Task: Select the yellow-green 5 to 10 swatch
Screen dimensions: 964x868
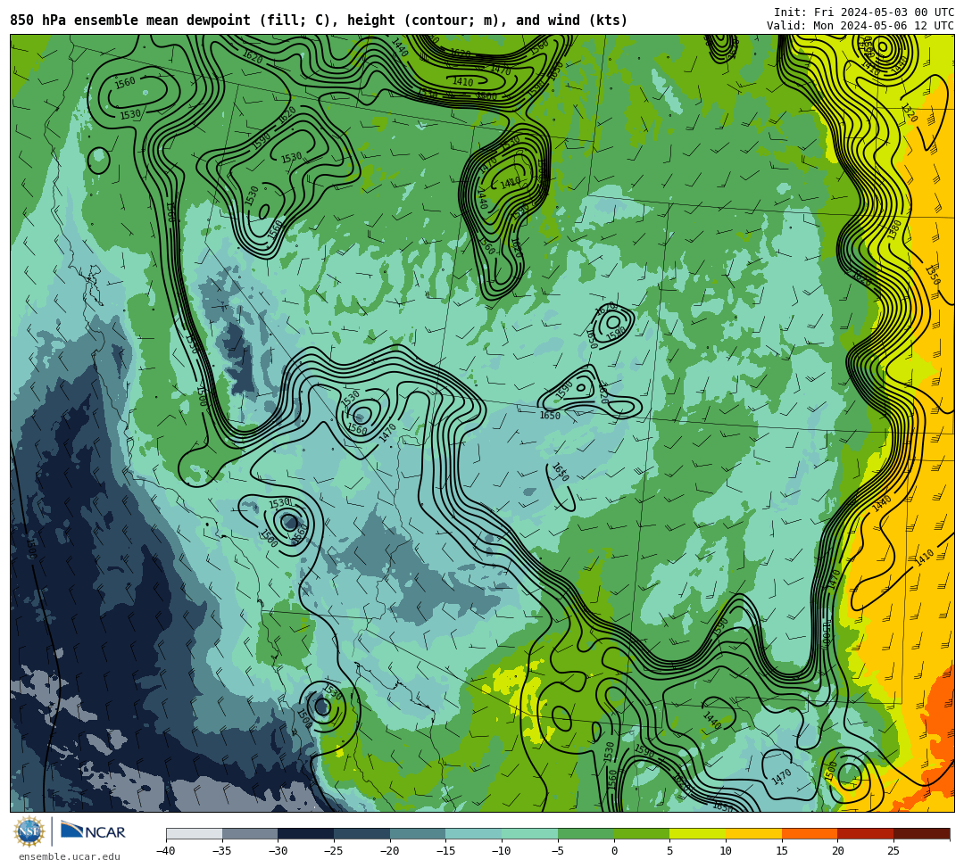Action: (698, 833)
